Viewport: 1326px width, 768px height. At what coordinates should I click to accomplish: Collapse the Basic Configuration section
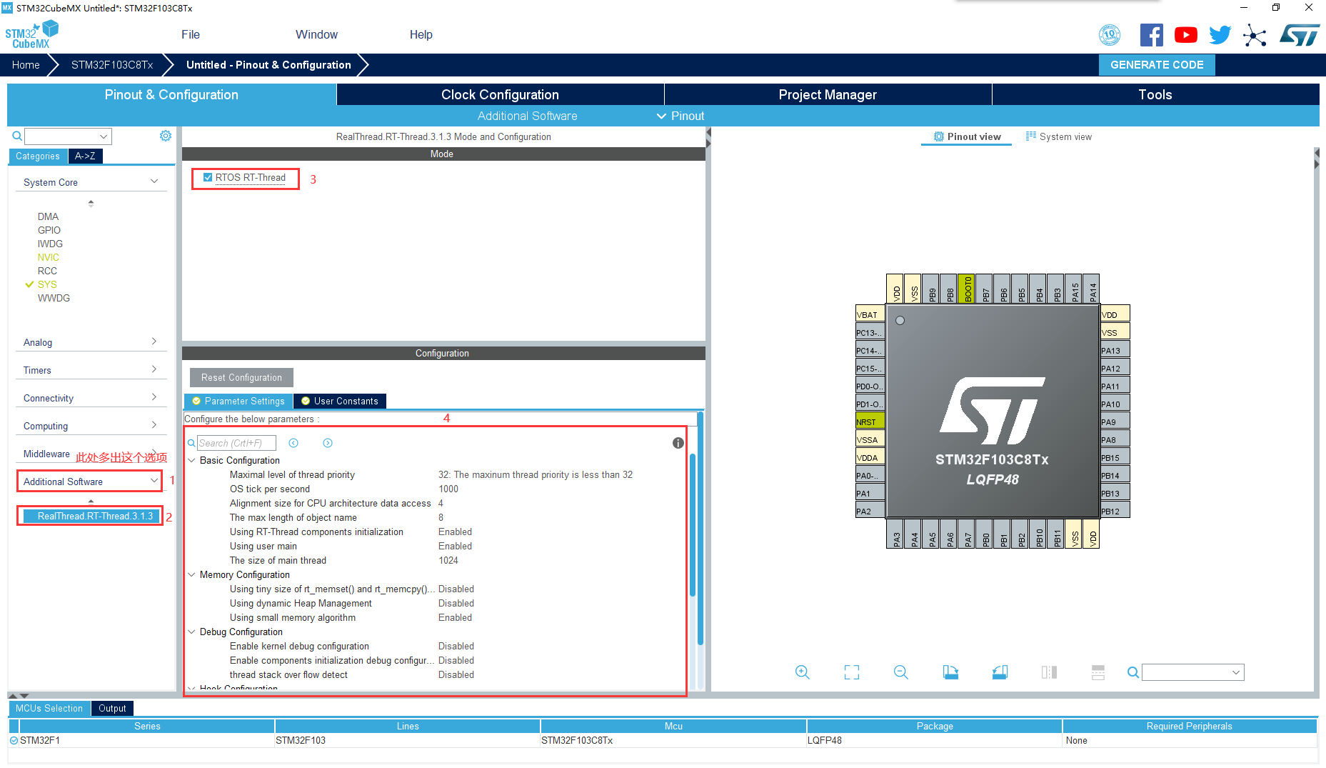[191, 460]
